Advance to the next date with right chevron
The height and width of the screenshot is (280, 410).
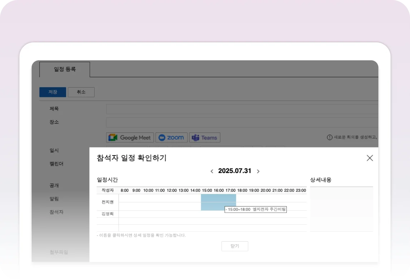258,171
